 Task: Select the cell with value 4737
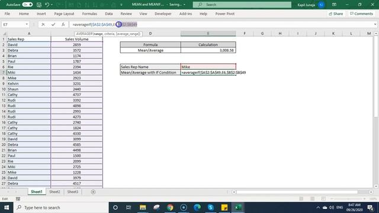coord(76,95)
